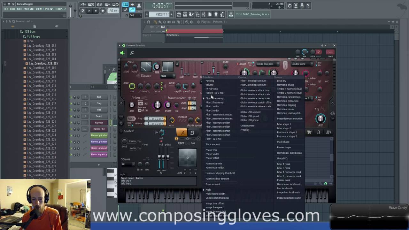This screenshot has width=409, height=230.
Task: Click the Snare channel button
Action: coord(99,116)
